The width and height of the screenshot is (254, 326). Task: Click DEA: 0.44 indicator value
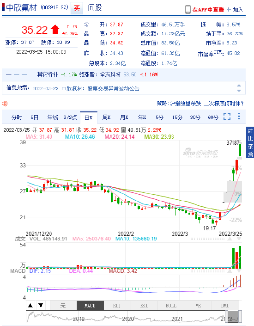81,271
